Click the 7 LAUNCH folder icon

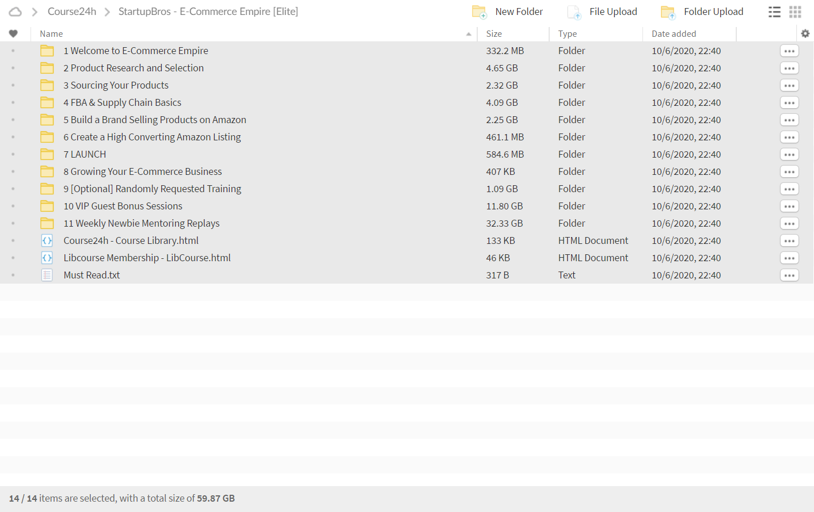pos(47,154)
